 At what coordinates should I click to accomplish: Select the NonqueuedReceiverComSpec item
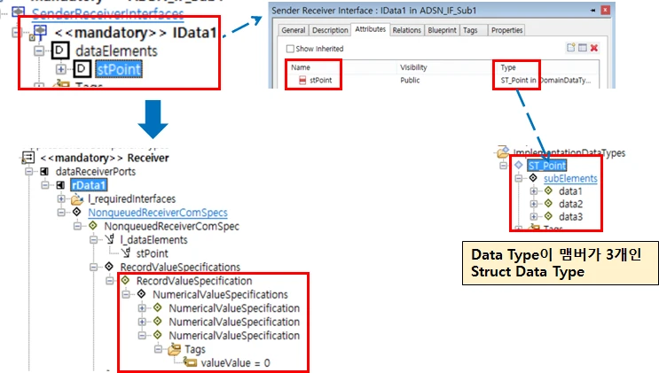[171, 226]
